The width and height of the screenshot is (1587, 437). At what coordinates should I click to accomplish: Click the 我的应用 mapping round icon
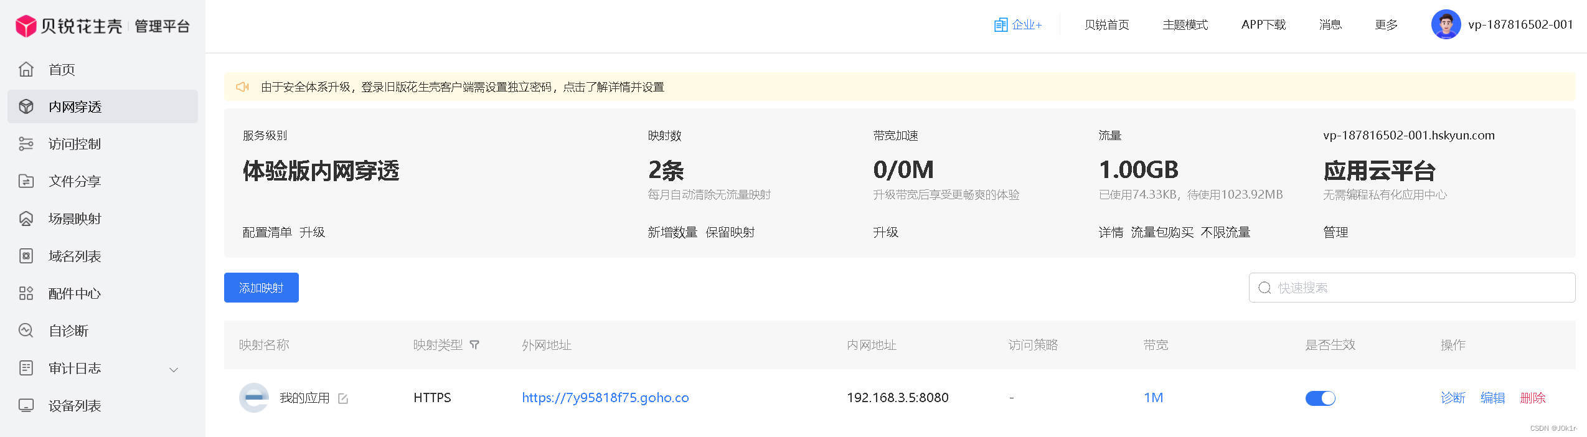(254, 398)
